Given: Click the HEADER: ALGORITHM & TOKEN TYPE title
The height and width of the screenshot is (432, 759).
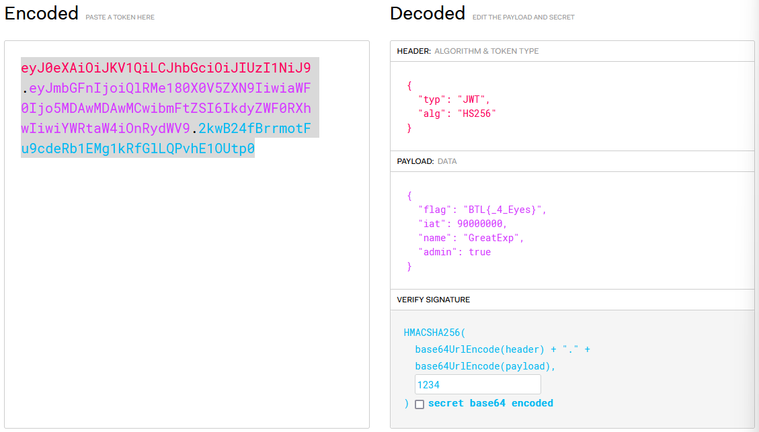Looking at the screenshot, I should click(x=468, y=51).
